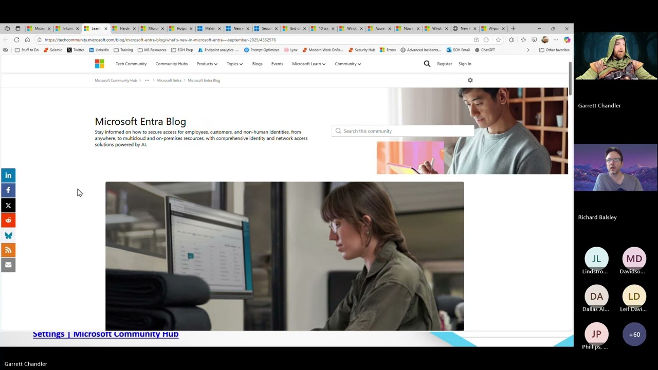Open the Training bookmark folder
The image size is (658, 370).
(123, 50)
